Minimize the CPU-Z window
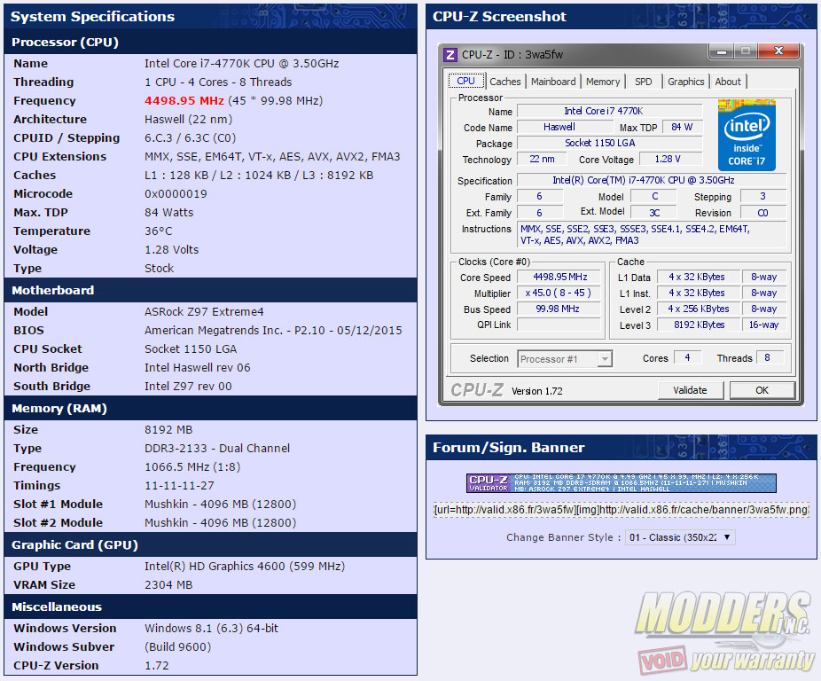 (x=722, y=51)
